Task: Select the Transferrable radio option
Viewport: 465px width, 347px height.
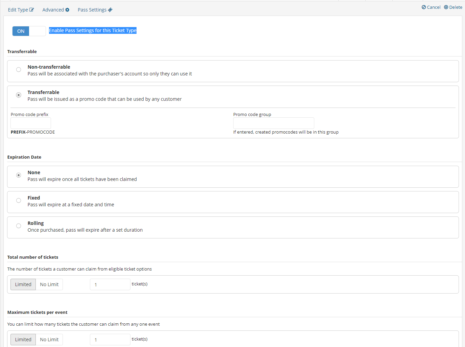Action: click(x=19, y=95)
